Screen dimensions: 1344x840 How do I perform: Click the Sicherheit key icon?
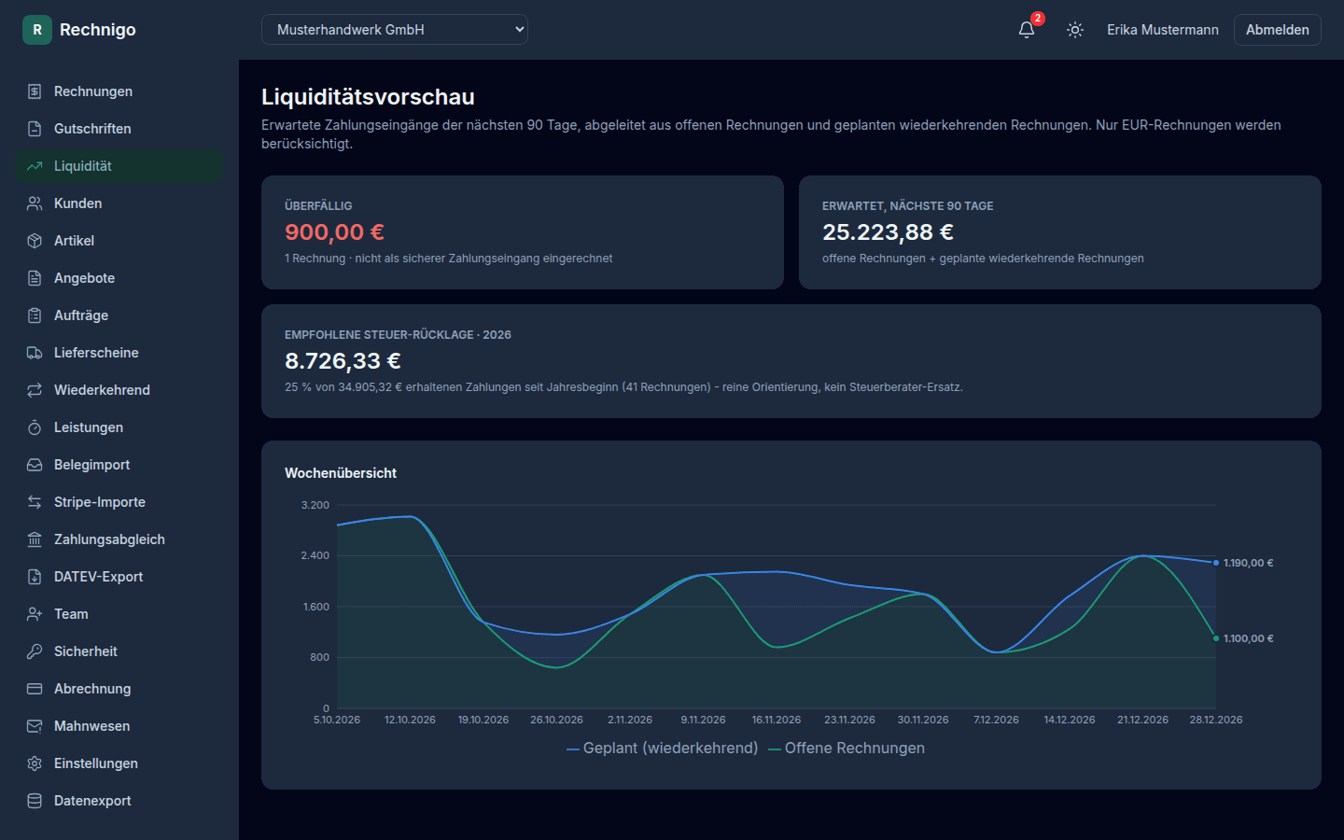[35, 651]
